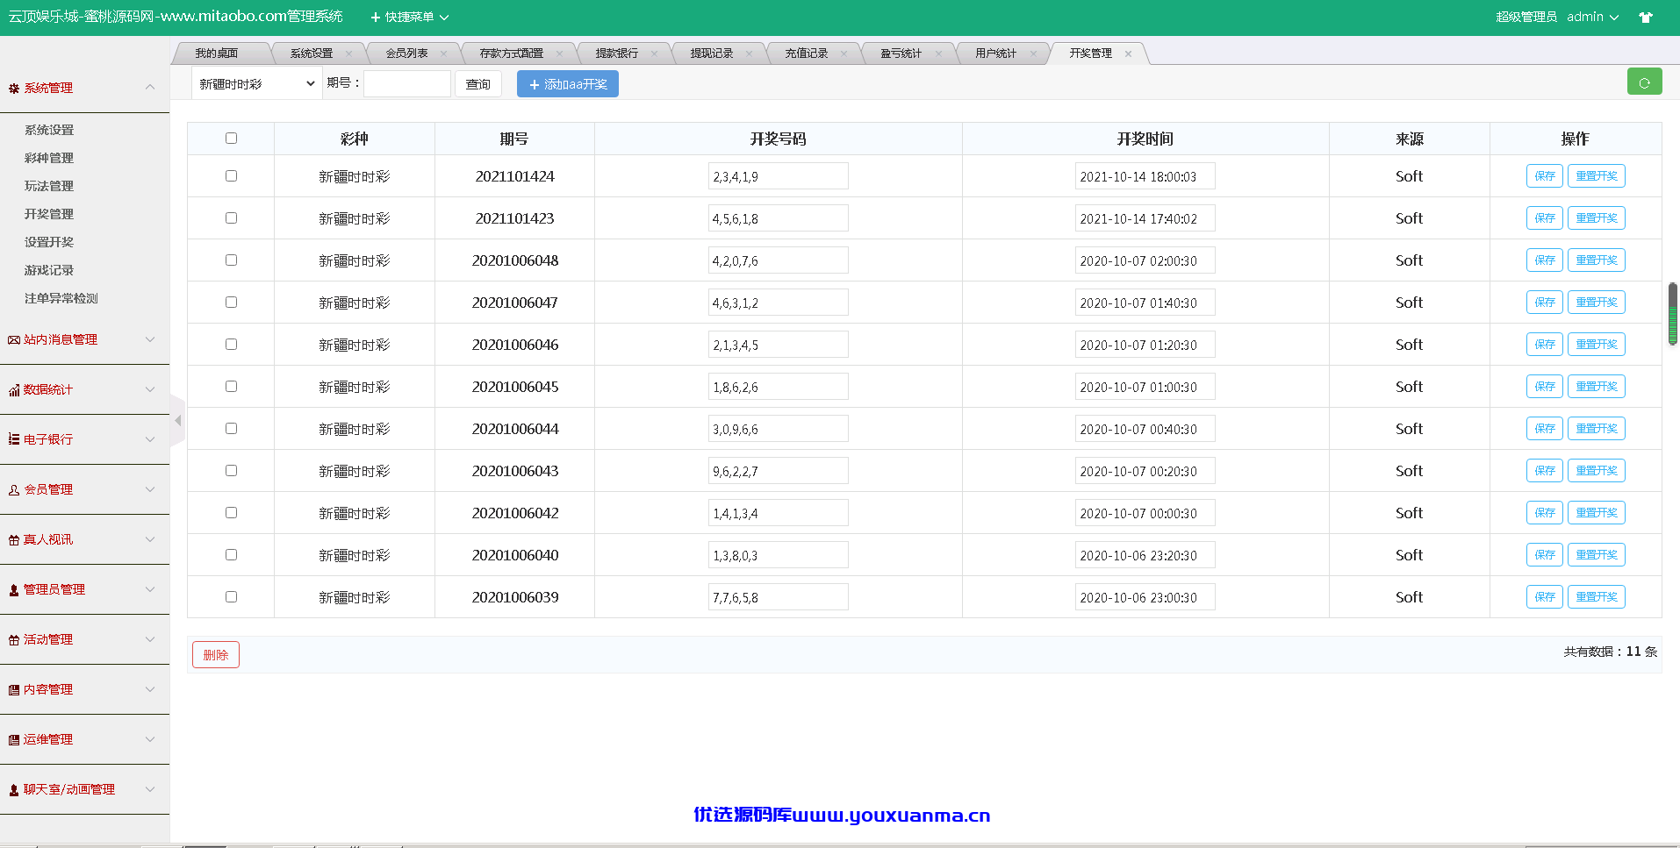
Task: Expand the 数据统计 sidebar section chevron
Action: coord(150,389)
